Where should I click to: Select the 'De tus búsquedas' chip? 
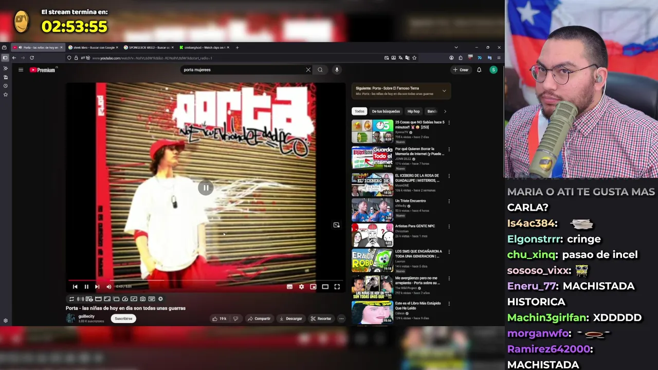[x=386, y=111]
